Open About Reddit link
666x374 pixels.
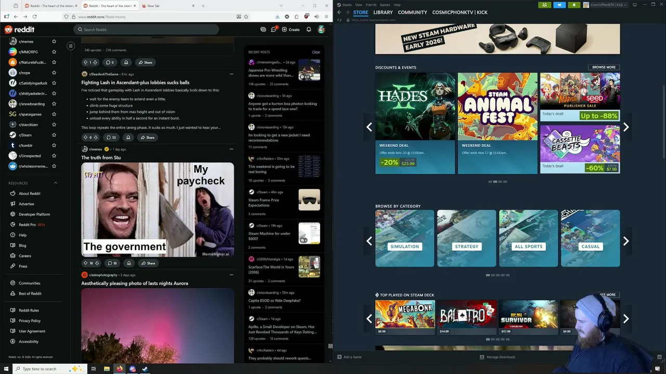29,193
